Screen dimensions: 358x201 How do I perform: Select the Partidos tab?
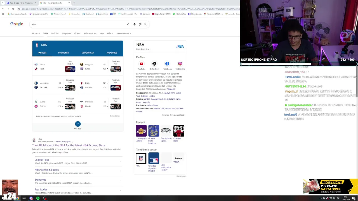[x=42, y=53]
